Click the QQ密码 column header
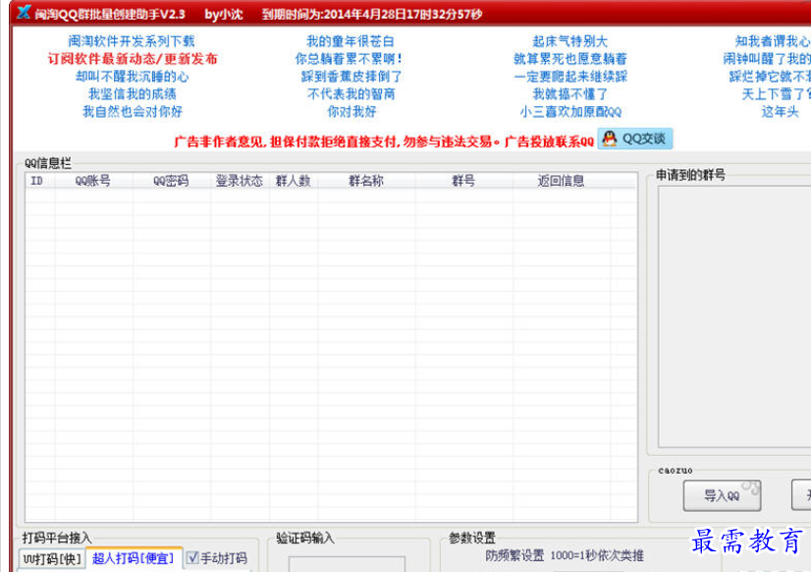The image size is (811, 572). [x=171, y=181]
